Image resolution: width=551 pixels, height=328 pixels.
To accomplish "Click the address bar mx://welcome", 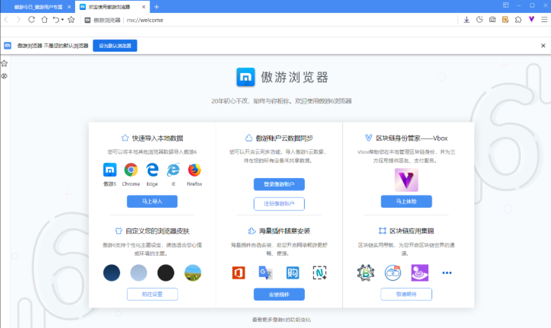I will (x=246, y=20).
